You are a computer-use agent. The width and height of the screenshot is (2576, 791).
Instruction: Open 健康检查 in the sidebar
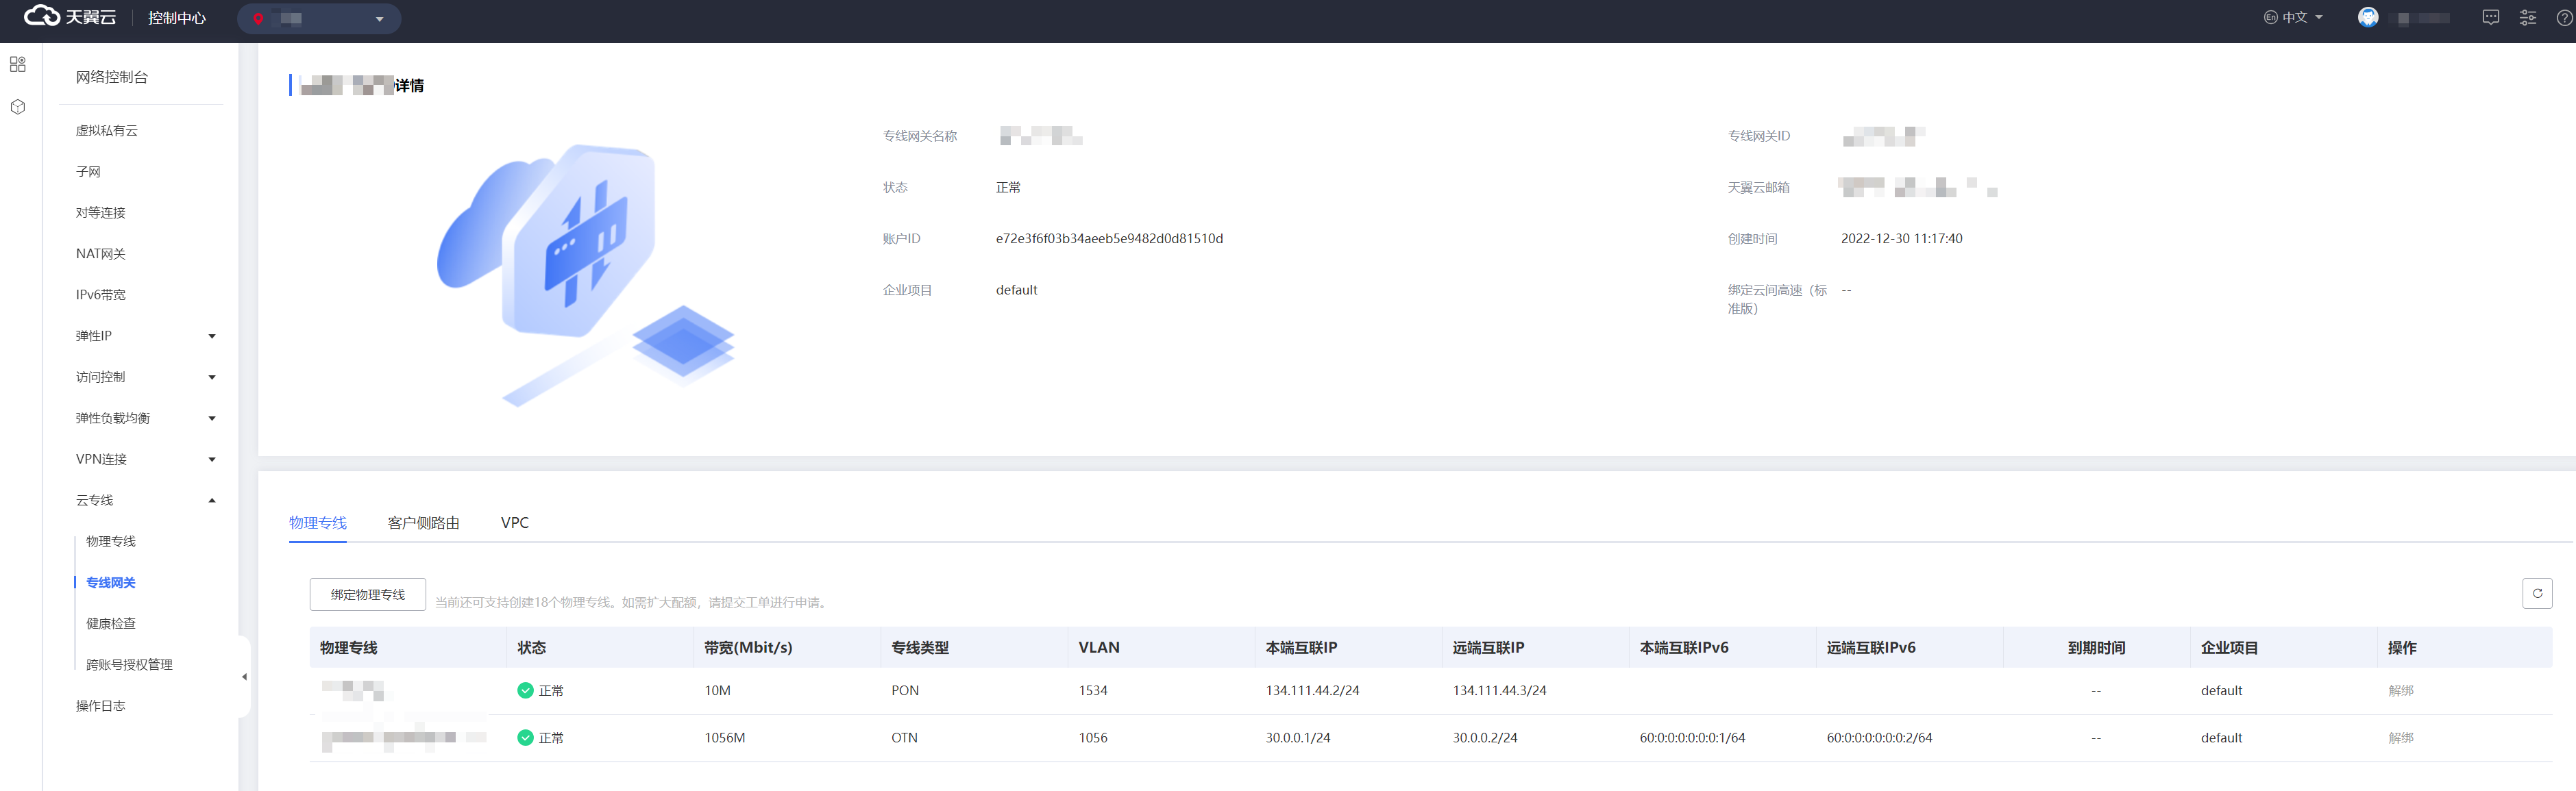(x=111, y=624)
